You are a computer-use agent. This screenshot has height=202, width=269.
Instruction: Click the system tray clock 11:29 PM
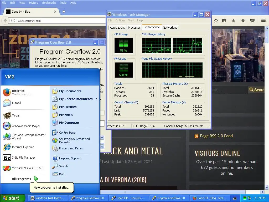tap(259, 198)
